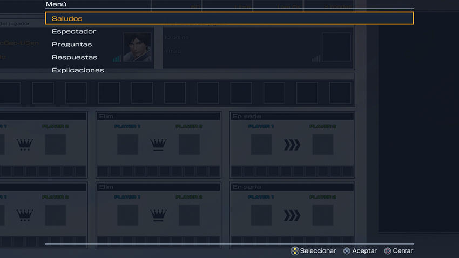
Task: Click the gray signal bars beside empty portrait
Action: pos(316,58)
